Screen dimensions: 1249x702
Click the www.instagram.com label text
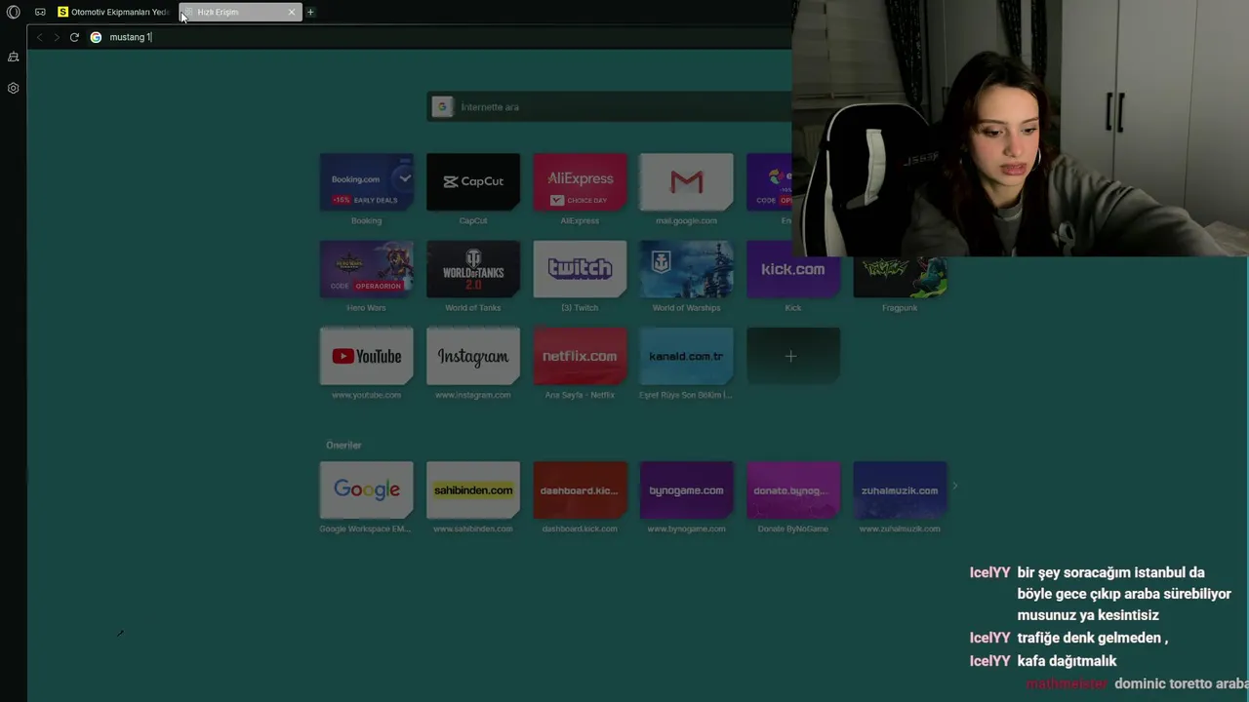(473, 395)
